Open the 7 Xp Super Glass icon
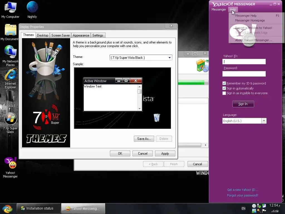The width and height of the screenshot is (285, 214). point(10,123)
